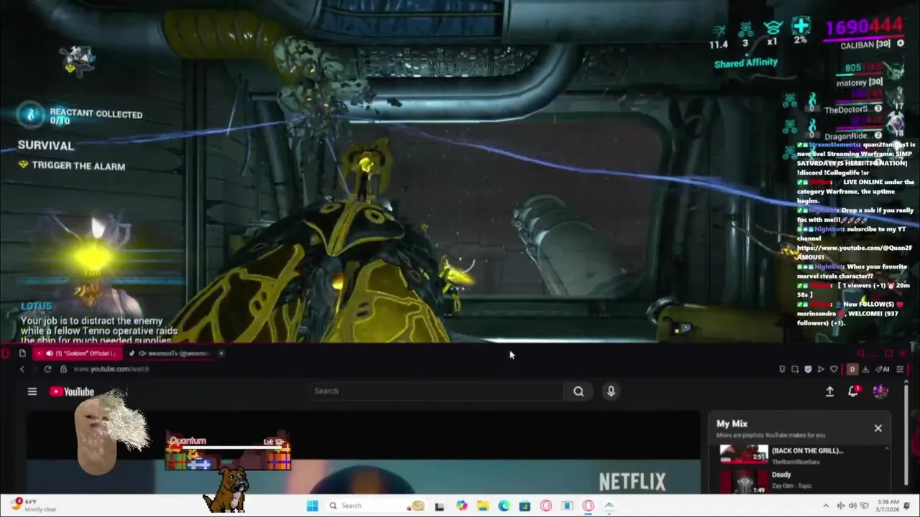The image size is (920, 517).
Task: Open the Opera menu logo button
Action: tap(5, 353)
